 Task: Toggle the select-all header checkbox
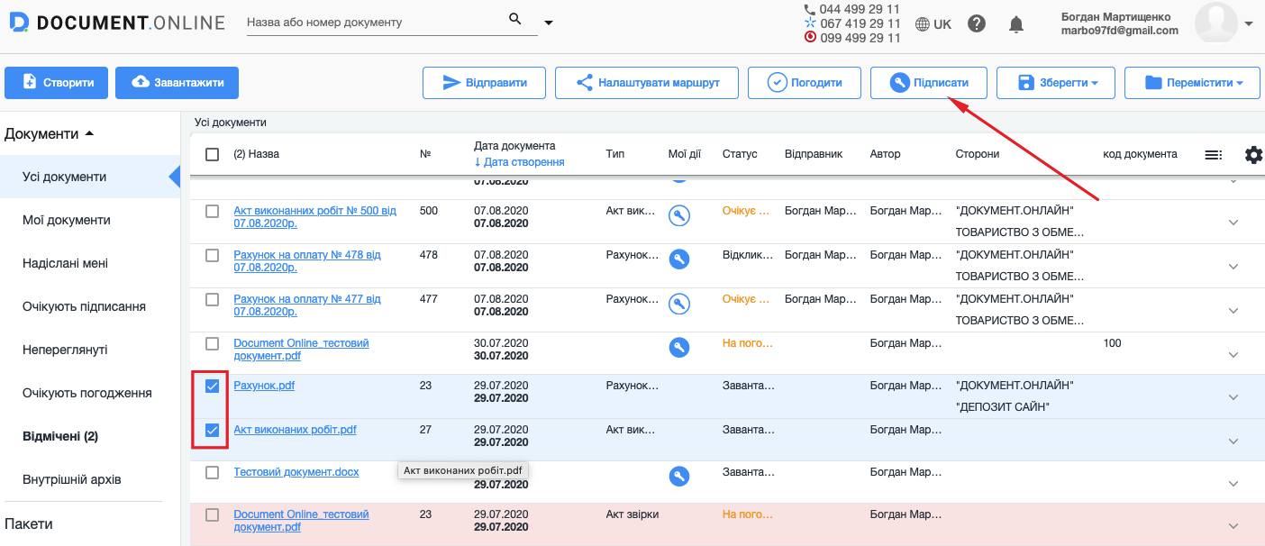[x=213, y=154]
